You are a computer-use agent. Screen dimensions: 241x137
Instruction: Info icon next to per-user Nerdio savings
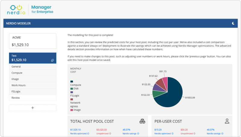(222, 134)
